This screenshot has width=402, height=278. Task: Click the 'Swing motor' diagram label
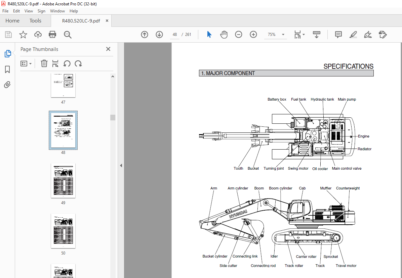coord(298,168)
